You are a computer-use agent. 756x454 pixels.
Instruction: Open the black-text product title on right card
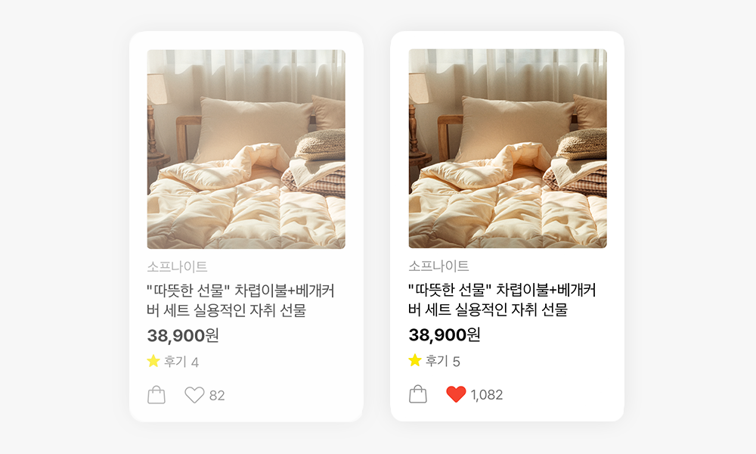click(502, 299)
